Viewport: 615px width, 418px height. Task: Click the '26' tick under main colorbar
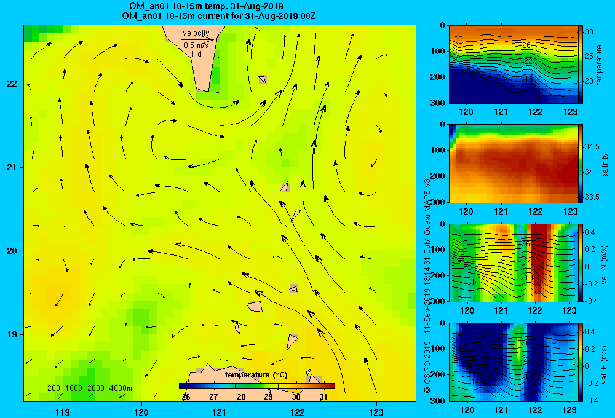point(186,397)
